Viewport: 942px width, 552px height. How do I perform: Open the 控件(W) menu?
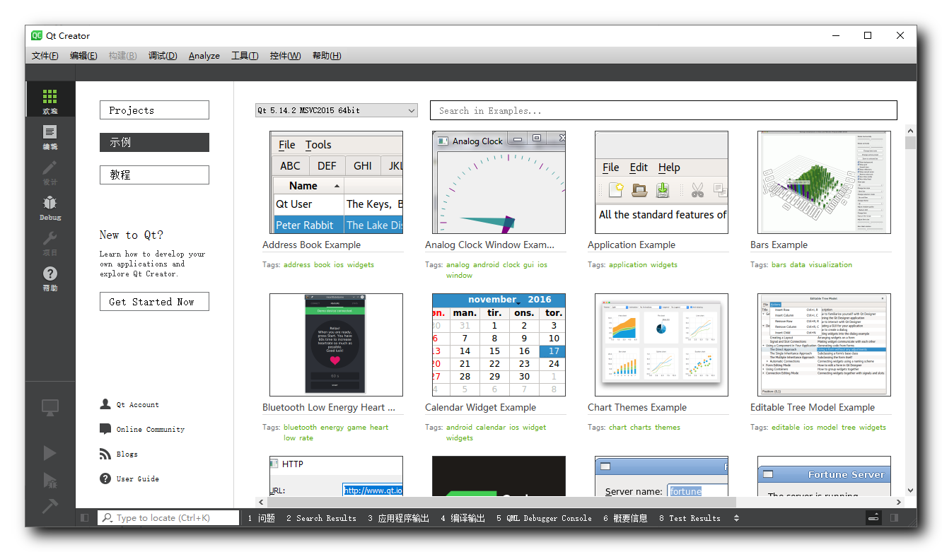tap(285, 56)
